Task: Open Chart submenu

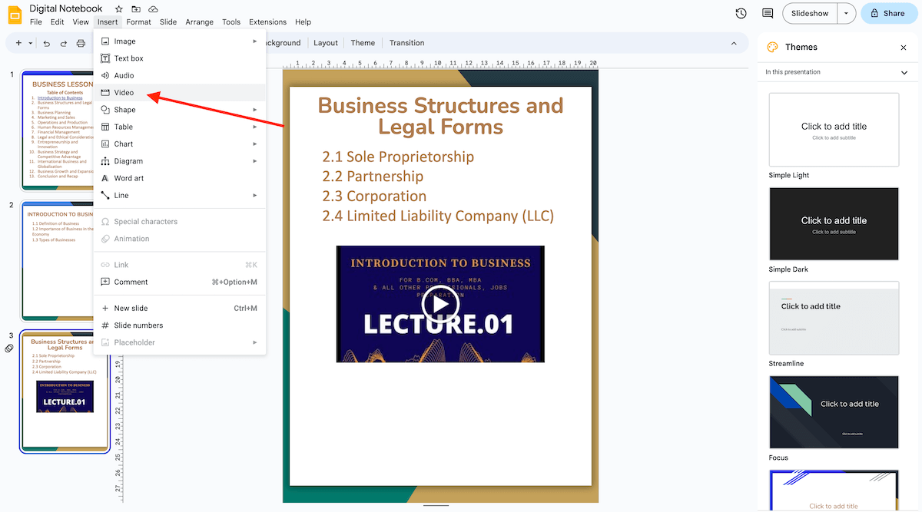Action: 180,144
